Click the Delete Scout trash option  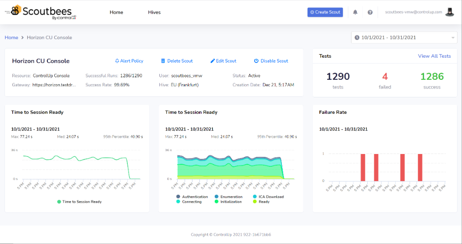(x=177, y=61)
